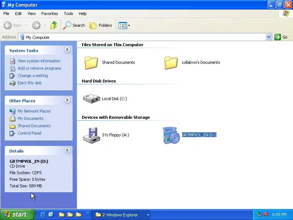Click the red security shield tray icon
293x220 pixels.
tap(266, 214)
